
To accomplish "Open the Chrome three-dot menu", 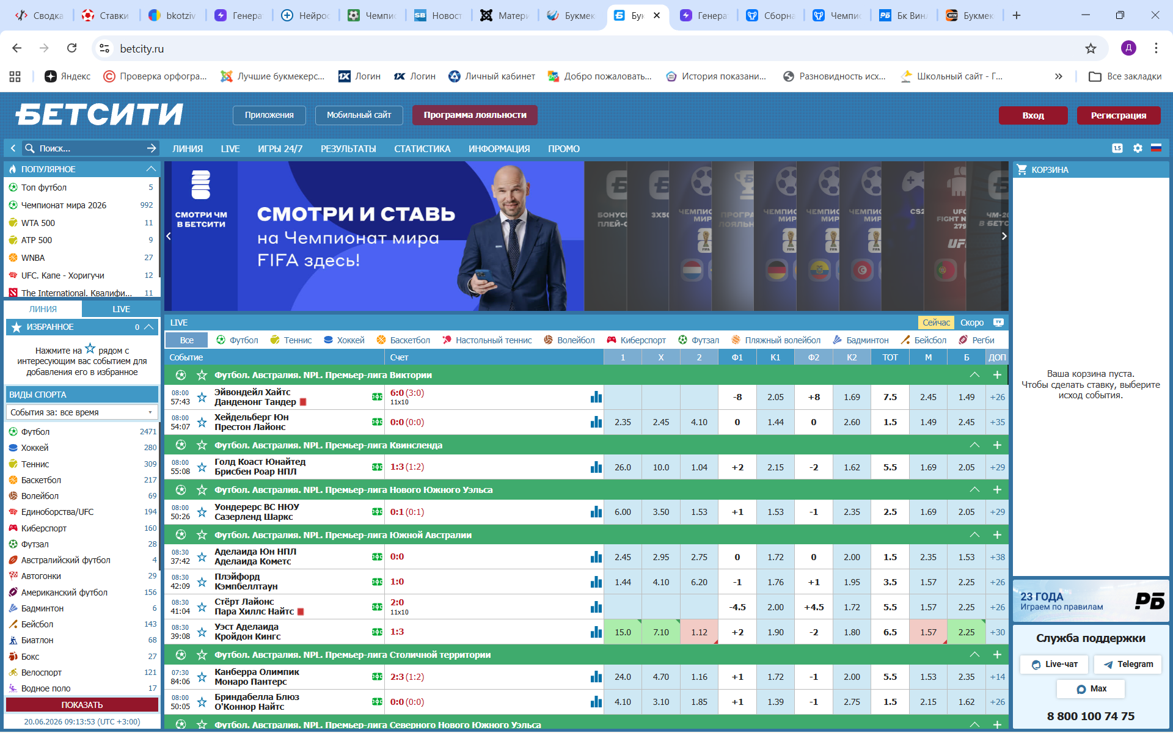I will point(1156,48).
